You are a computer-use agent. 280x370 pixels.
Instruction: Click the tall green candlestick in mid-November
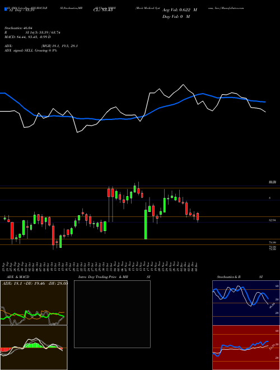click(x=146, y=224)
